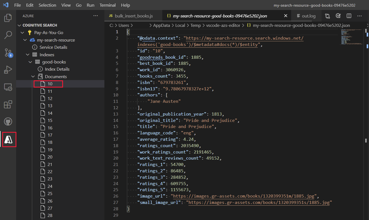Collapse the my-search-resource node
This screenshot has width=369, height=220.
tap(25, 40)
